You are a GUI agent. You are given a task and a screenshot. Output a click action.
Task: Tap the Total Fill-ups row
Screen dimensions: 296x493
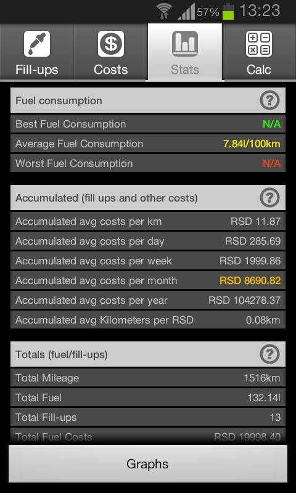click(148, 417)
